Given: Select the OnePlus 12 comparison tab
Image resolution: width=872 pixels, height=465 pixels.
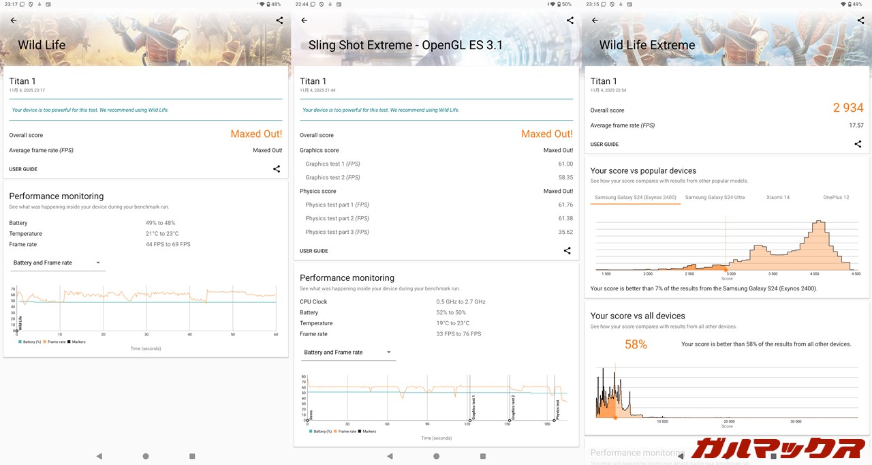Looking at the screenshot, I should click(835, 197).
